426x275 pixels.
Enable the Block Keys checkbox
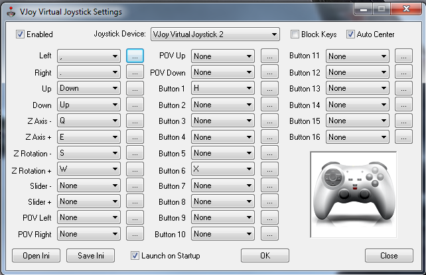295,34
